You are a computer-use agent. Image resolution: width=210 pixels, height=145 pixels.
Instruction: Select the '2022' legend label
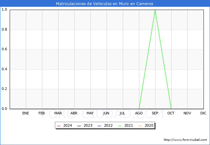coord(108,126)
